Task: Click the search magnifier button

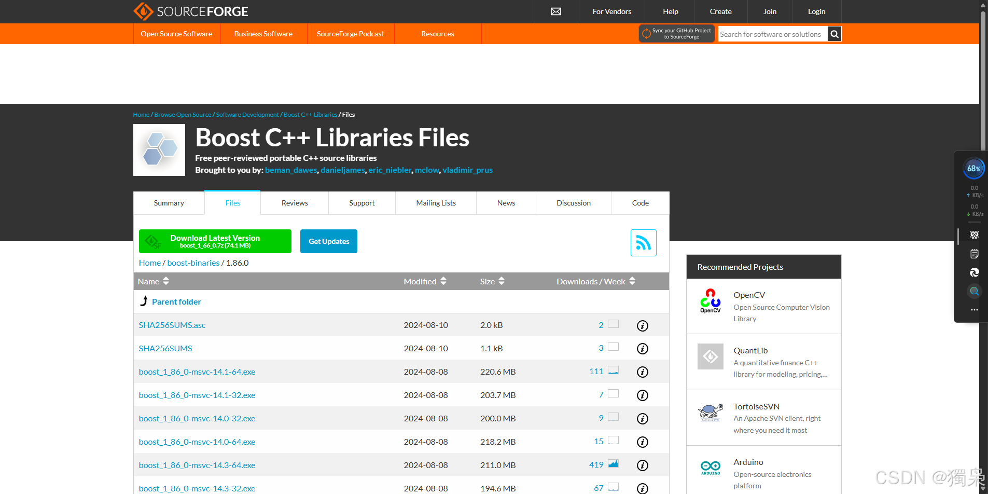Action: click(834, 34)
